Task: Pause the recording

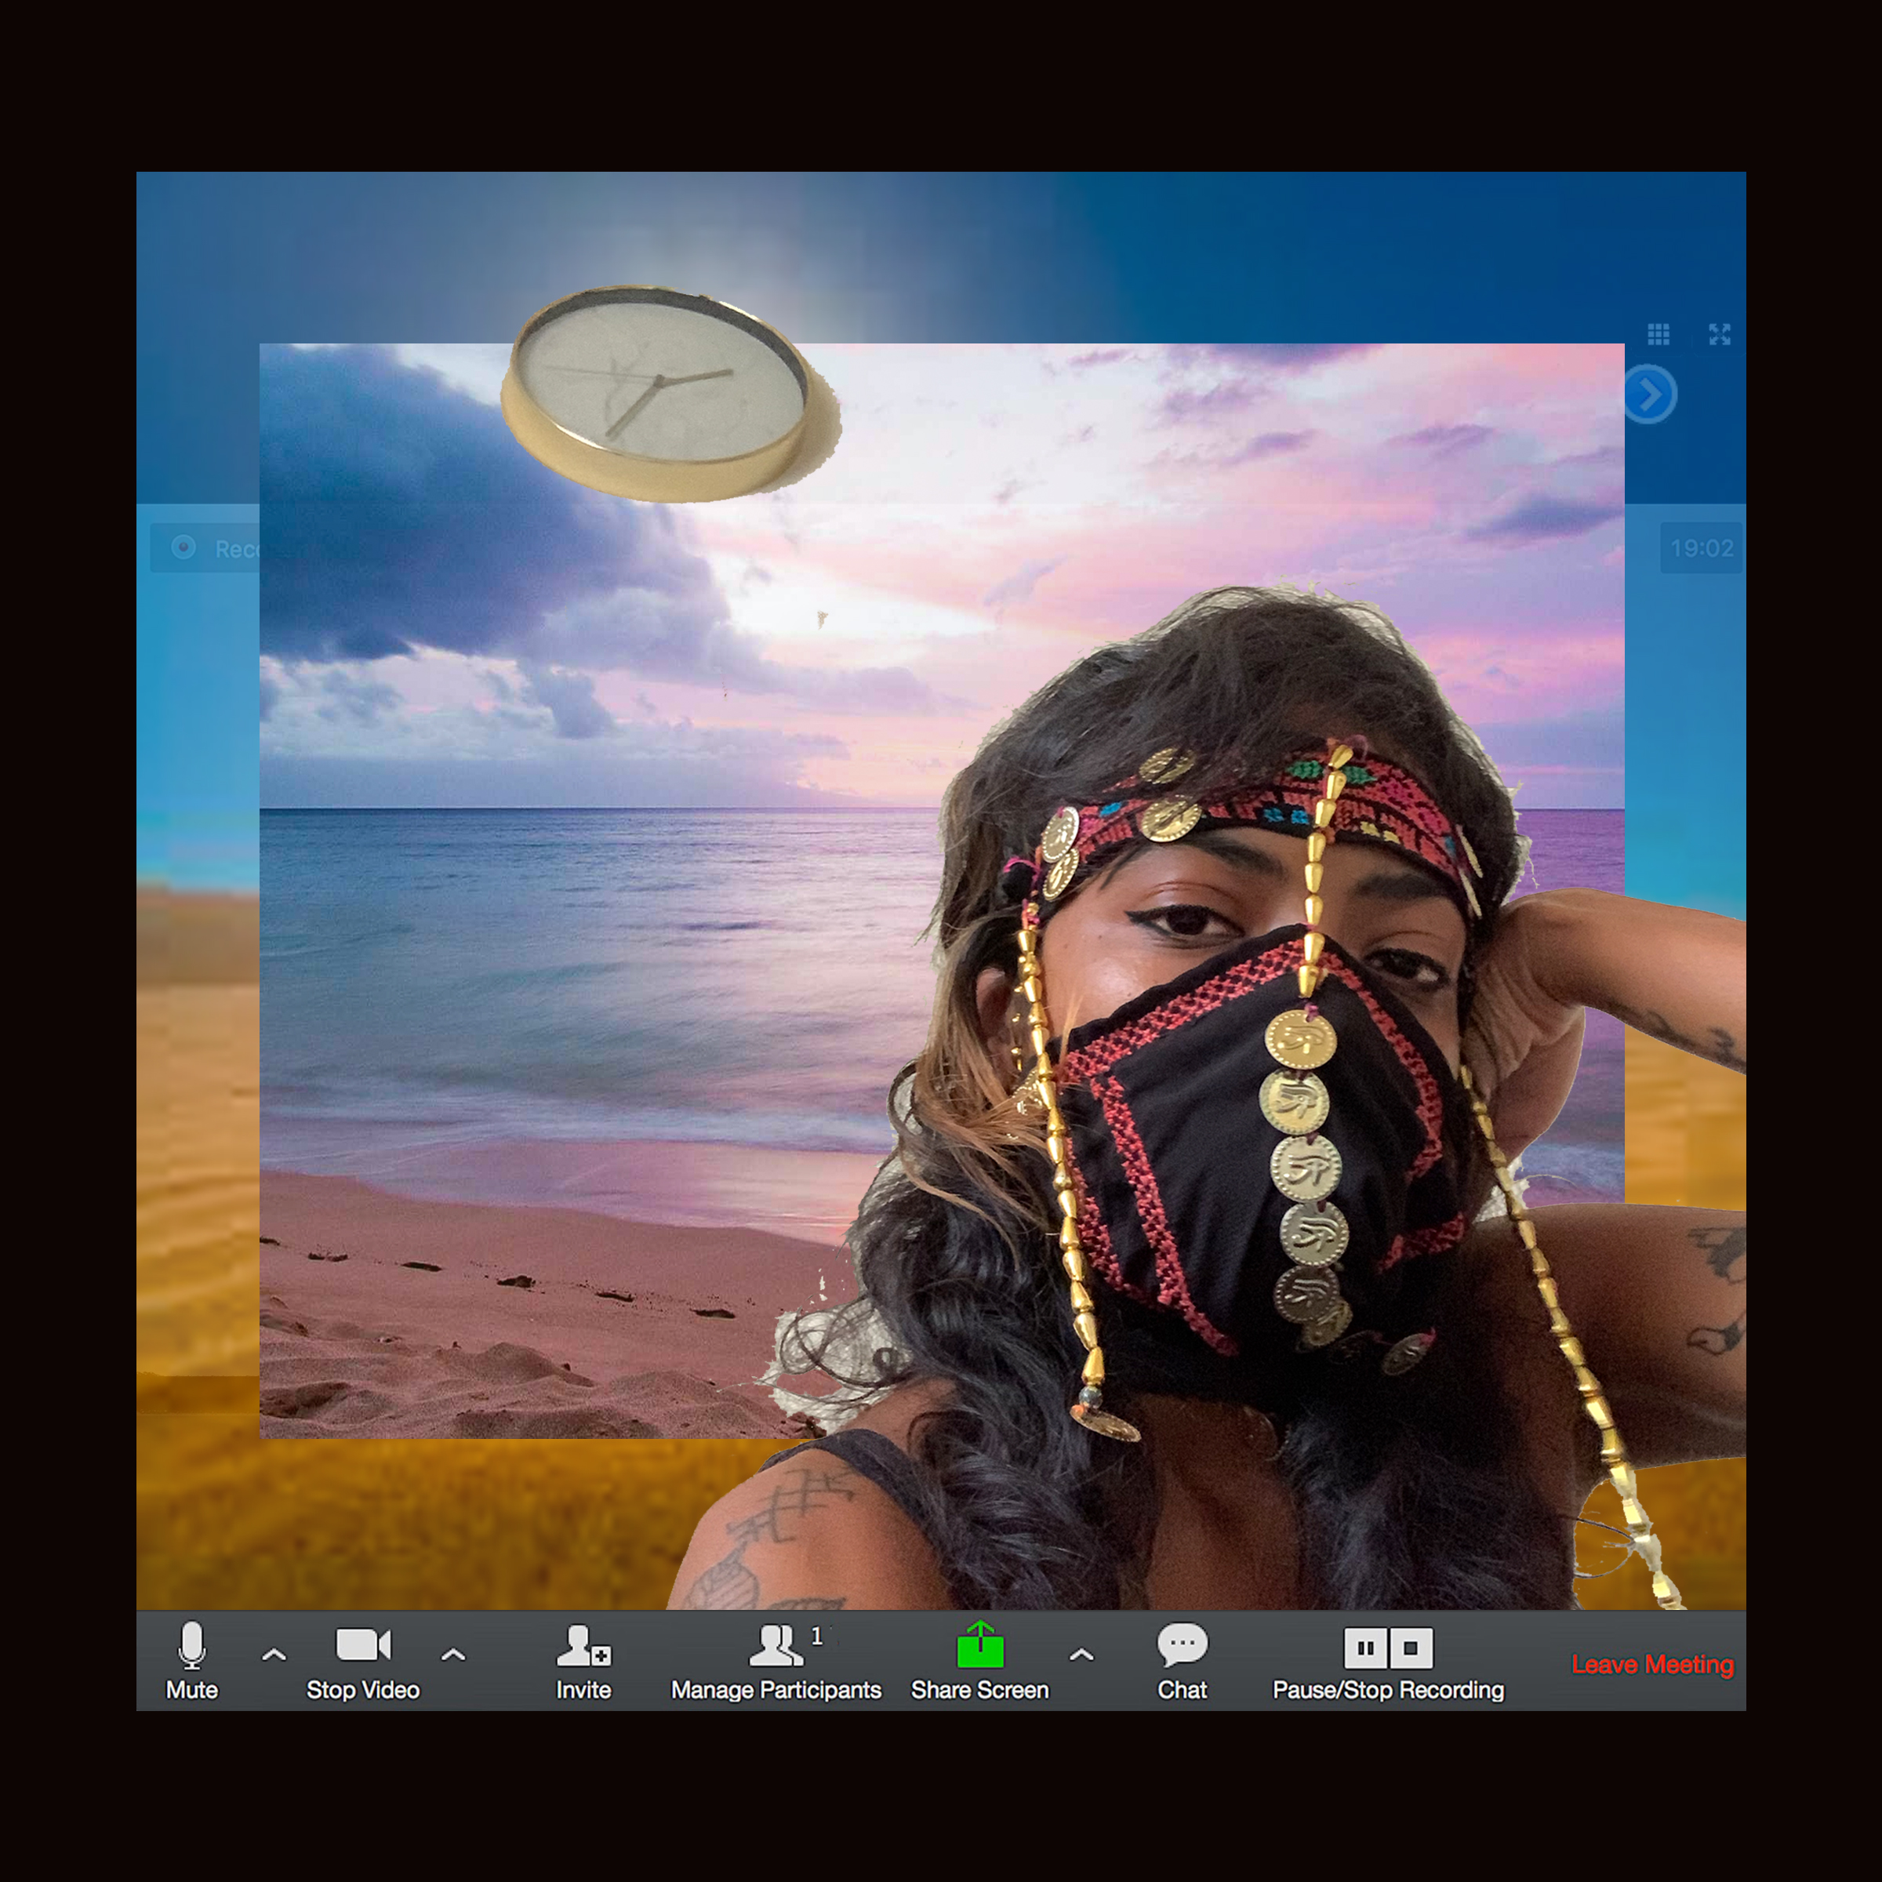Action: click(x=1366, y=1648)
